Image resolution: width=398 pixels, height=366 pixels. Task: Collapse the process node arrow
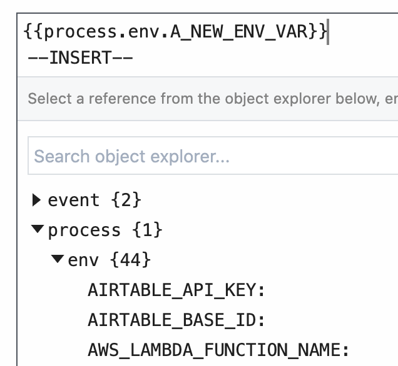coord(38,230)
